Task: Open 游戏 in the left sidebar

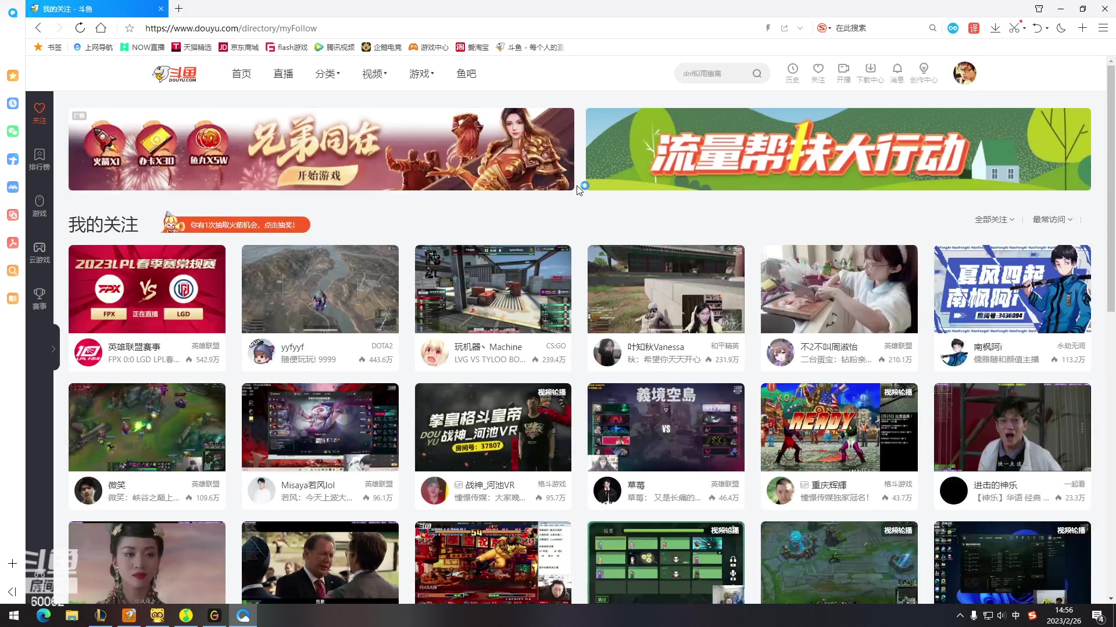Action: pyautogui.click(x=39, y=206)
